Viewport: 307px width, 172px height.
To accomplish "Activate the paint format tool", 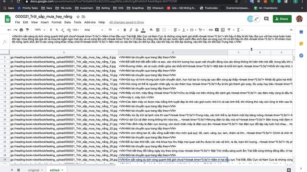I will 27,30.
